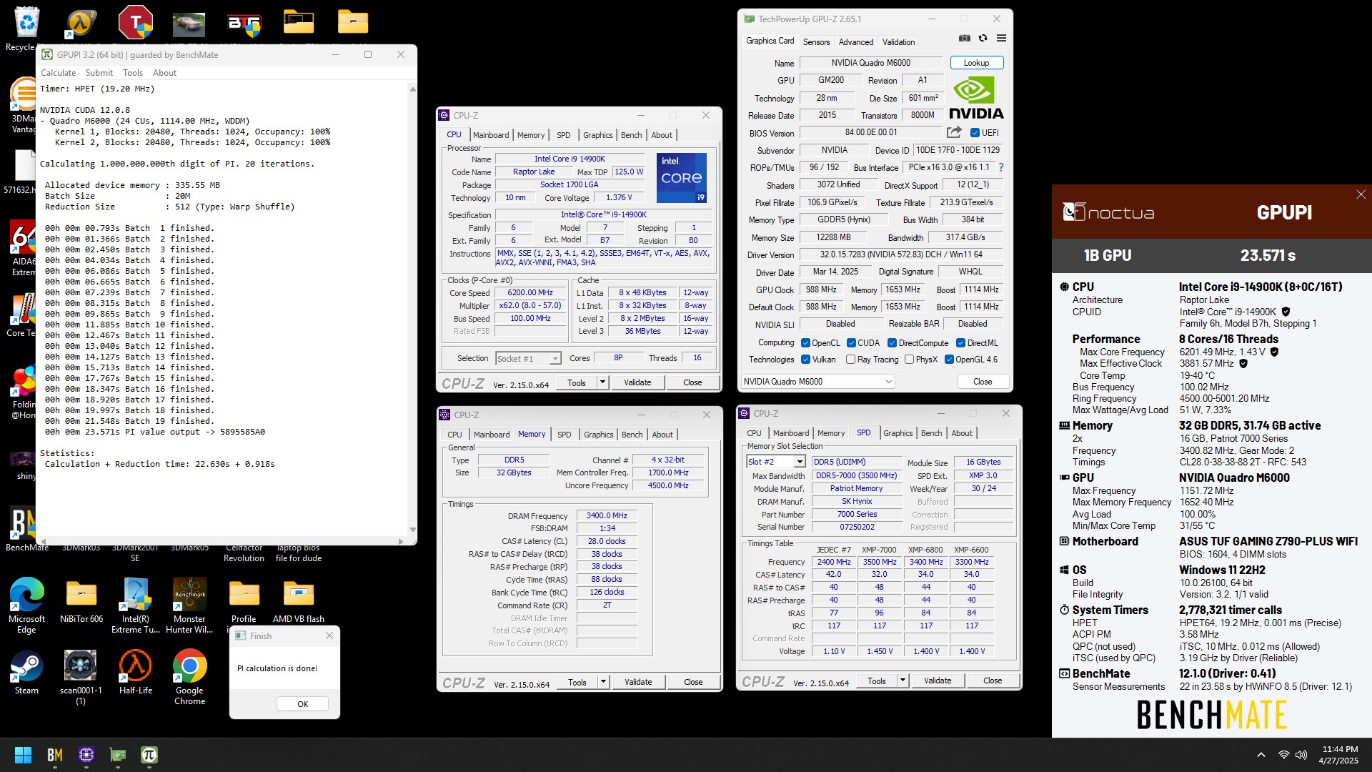This screenshot has width=1372, height=772.
Task: Open the Mainboard tab in the SPD-tab CPU-Z window
Action: click(790, 433)
